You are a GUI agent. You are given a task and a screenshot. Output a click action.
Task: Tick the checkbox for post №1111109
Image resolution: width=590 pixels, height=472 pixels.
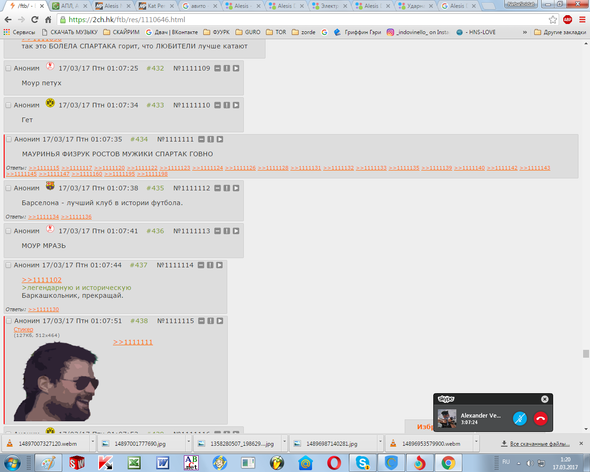tap(8, 68)
